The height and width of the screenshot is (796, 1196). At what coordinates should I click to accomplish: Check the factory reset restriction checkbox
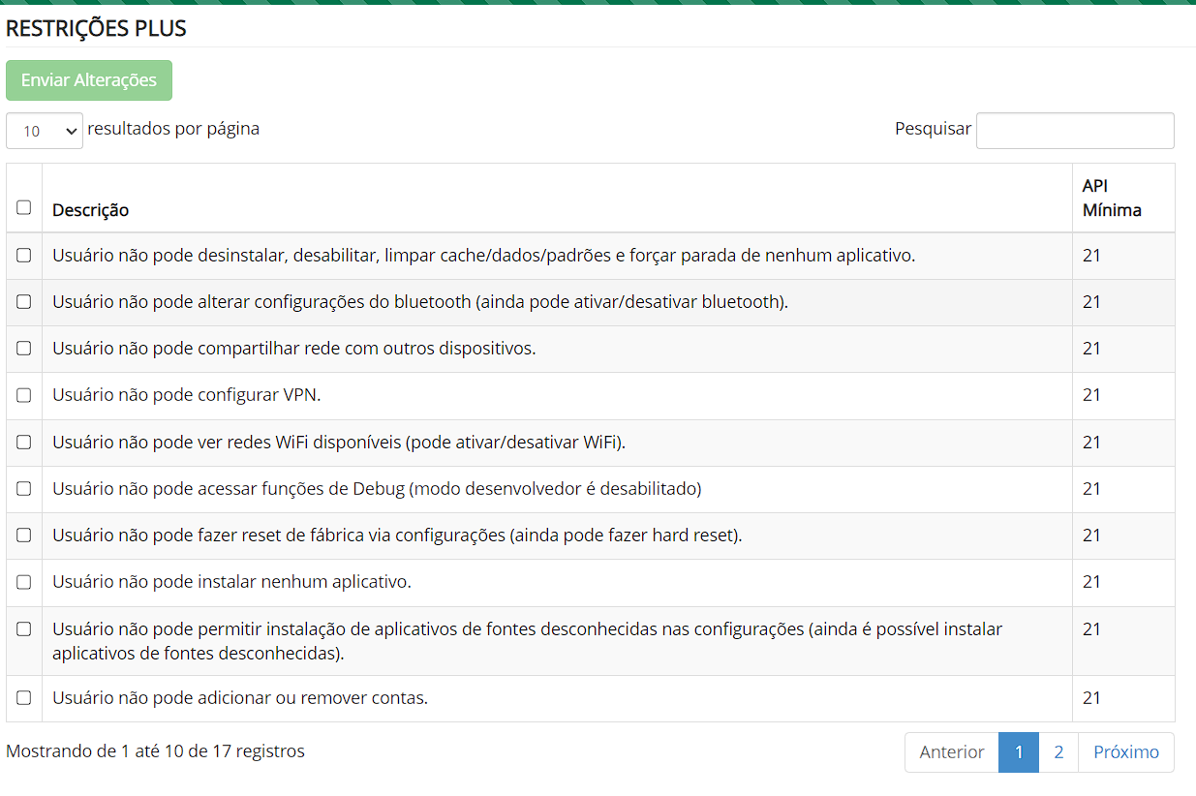(24, 536)
